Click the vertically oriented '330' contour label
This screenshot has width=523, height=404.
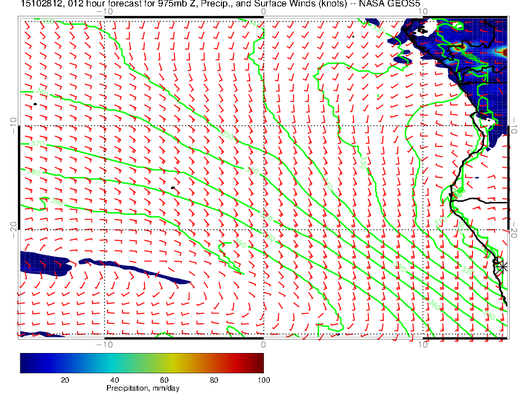(364, 162)
